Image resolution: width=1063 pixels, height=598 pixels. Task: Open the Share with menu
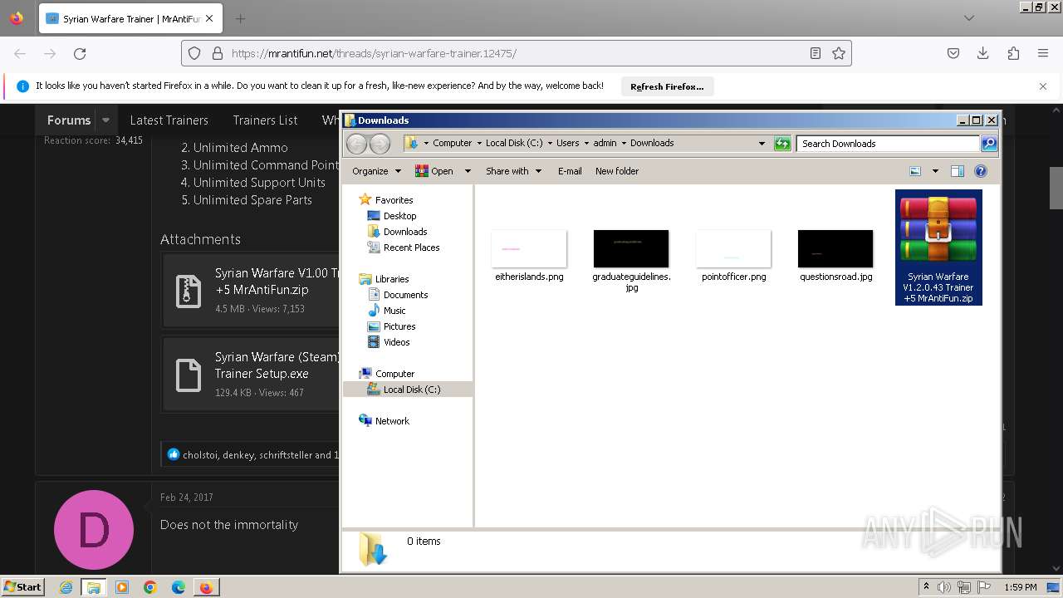click(x=513, y=171)
